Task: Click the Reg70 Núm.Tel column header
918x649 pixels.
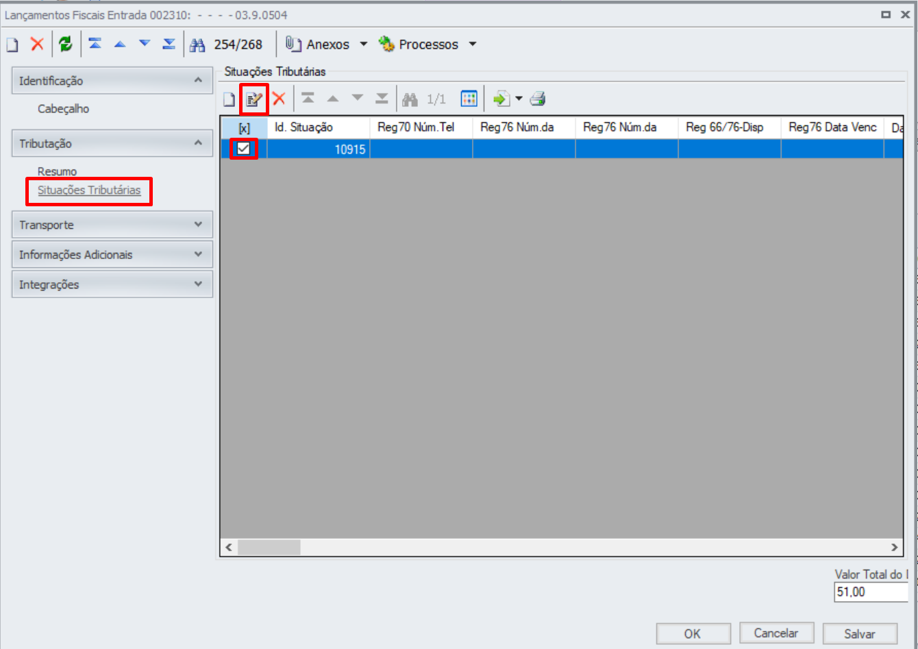Action: tap(421, 128)
